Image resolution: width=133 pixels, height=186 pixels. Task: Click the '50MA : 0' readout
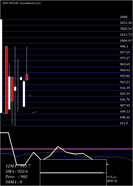pyautogui.click(x=14, y=182)
